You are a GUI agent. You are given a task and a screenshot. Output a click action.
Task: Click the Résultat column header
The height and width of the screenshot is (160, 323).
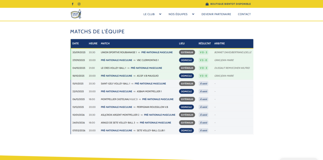pyautogui.click(x=204, y=44)
